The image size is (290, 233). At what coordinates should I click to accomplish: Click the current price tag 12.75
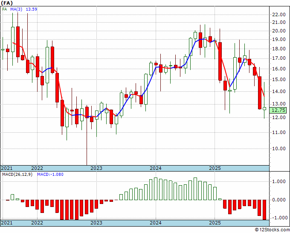click(278, 110)
